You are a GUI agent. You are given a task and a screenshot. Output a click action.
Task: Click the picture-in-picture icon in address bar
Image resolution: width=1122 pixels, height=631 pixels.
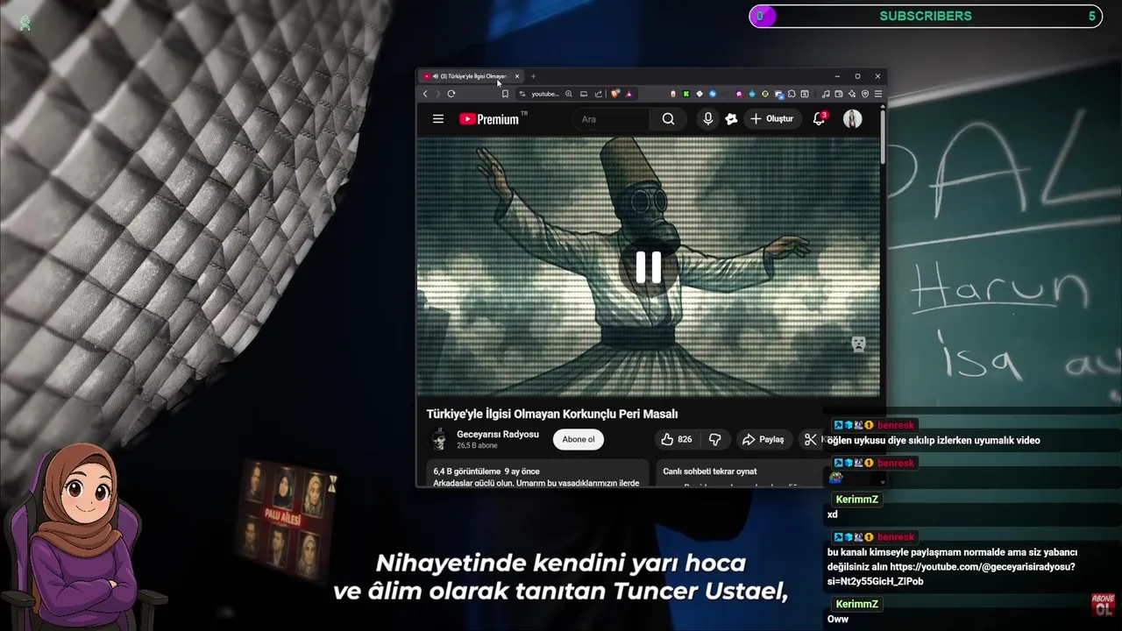pos(584,94)
